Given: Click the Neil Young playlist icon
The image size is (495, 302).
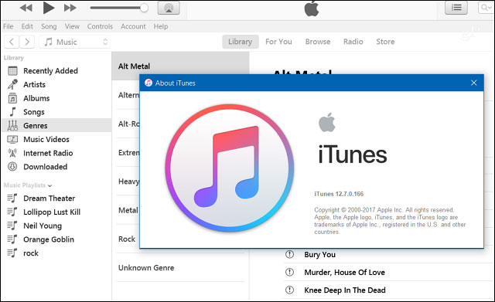Looking at the screenshot, I should [x=12, y=226].
